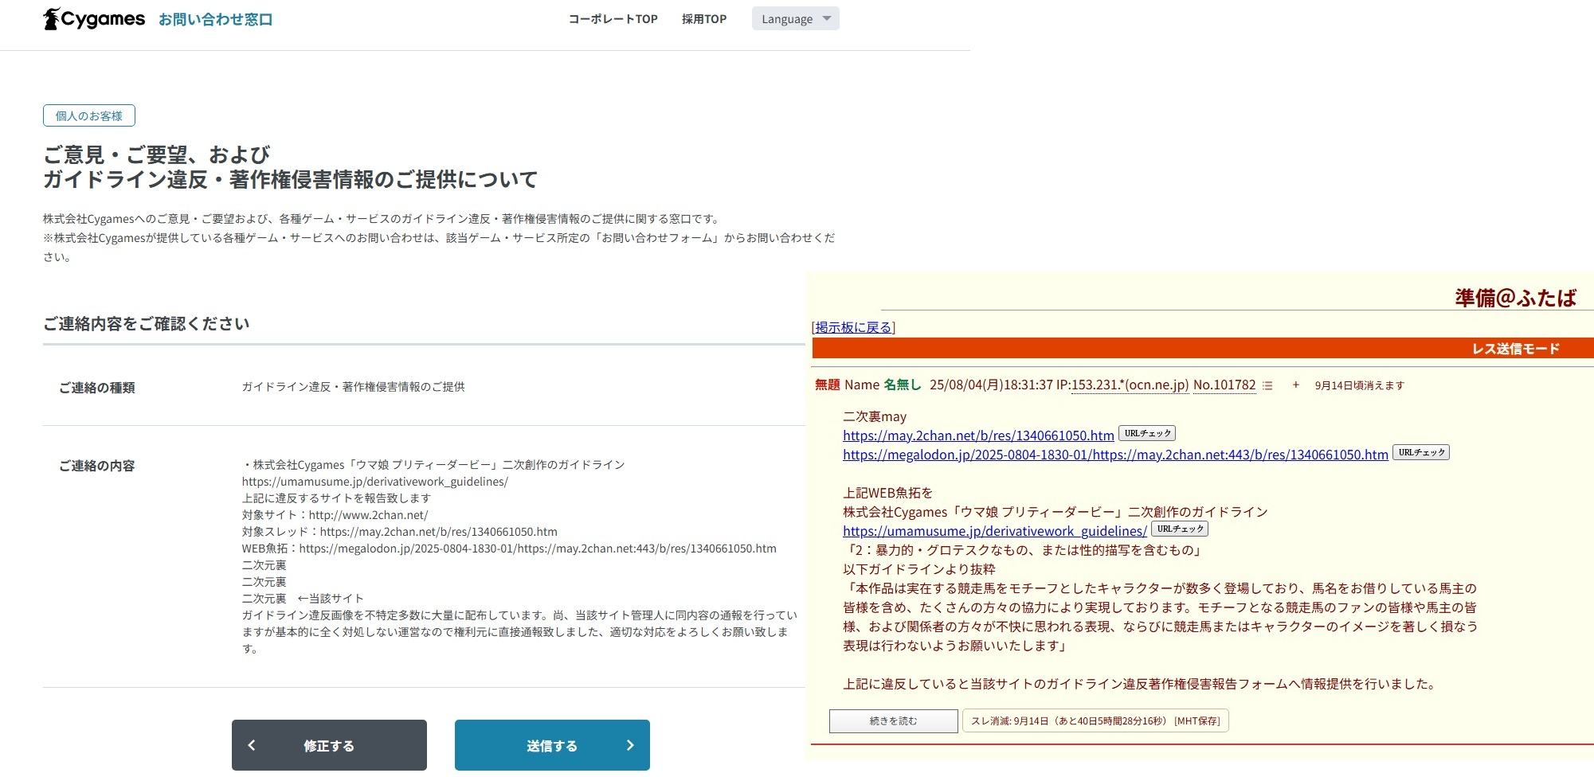Click the 9月14日頃消えます notice
The height and width of the screenshot is (777, 1594).
click(1359, 385)
